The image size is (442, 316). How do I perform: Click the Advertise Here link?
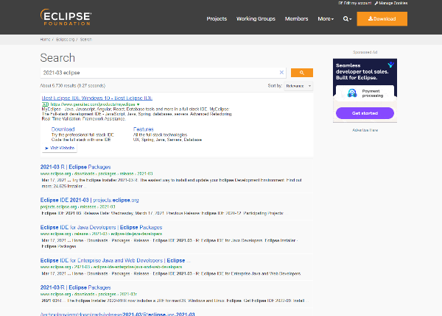pos(365,130)
